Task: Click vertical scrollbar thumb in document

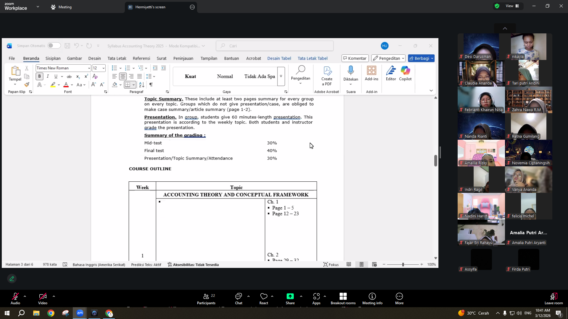Action: (436, 160)
